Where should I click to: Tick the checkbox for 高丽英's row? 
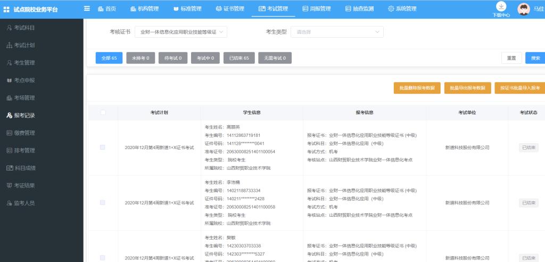tap(103, 148)
